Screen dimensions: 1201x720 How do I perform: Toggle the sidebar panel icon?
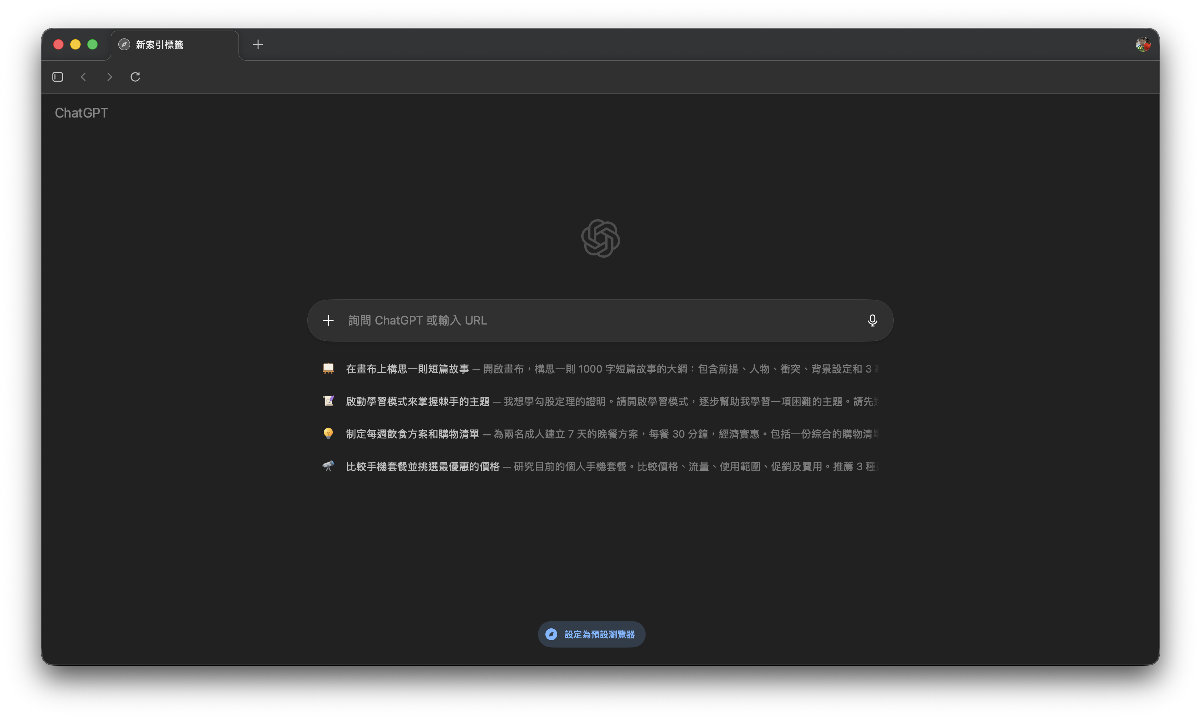pos(58,77)
